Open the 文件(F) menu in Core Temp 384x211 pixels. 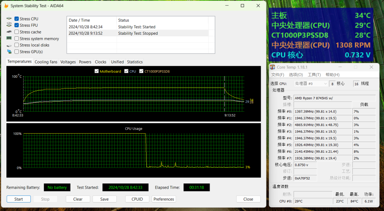[278, 75]
